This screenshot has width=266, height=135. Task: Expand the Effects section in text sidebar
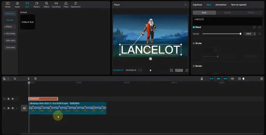[x=10, y=27]
